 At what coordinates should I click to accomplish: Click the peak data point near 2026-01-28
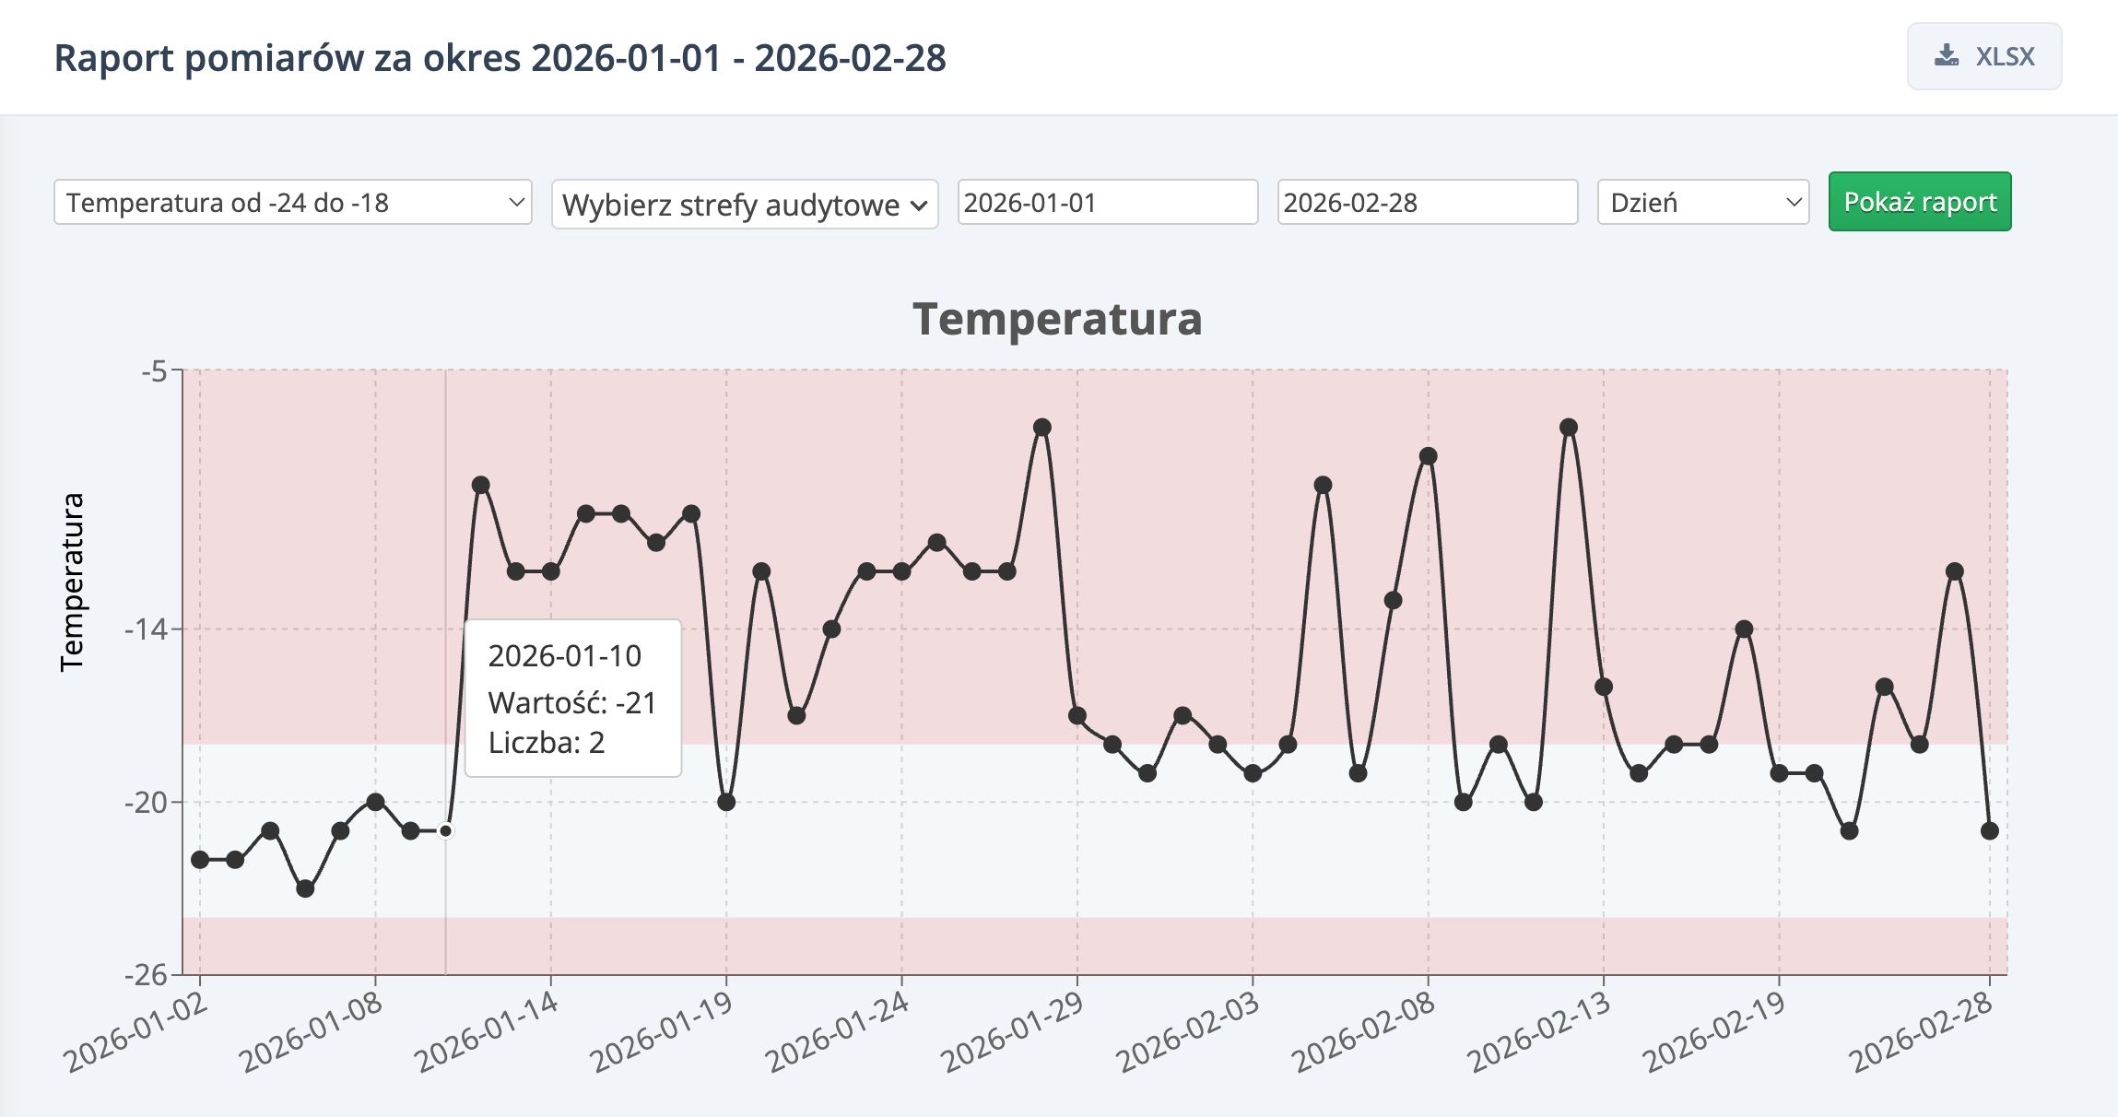1042,428
